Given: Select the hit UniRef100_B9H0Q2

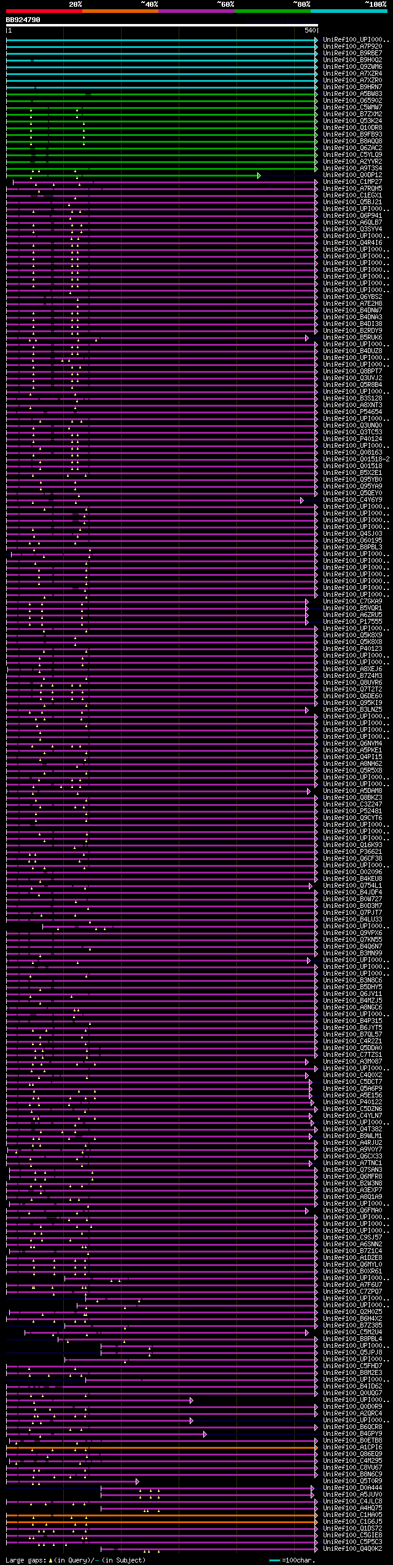Looking at the screenshot, I should click(x=352, y=60).
